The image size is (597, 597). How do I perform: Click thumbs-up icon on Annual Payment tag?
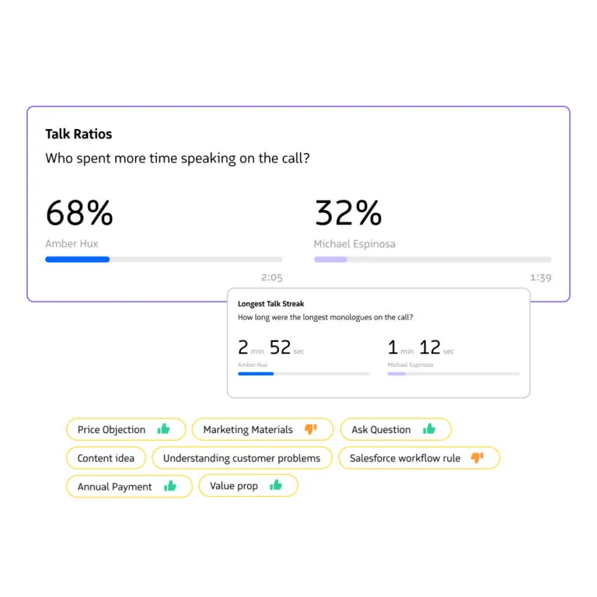click(x=170, y=487)
